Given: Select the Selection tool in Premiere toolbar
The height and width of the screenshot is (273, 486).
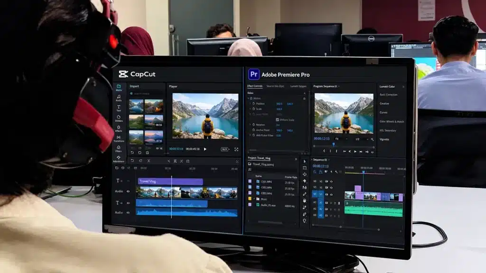Looking at the screenshot, I should tap(305, 161).
